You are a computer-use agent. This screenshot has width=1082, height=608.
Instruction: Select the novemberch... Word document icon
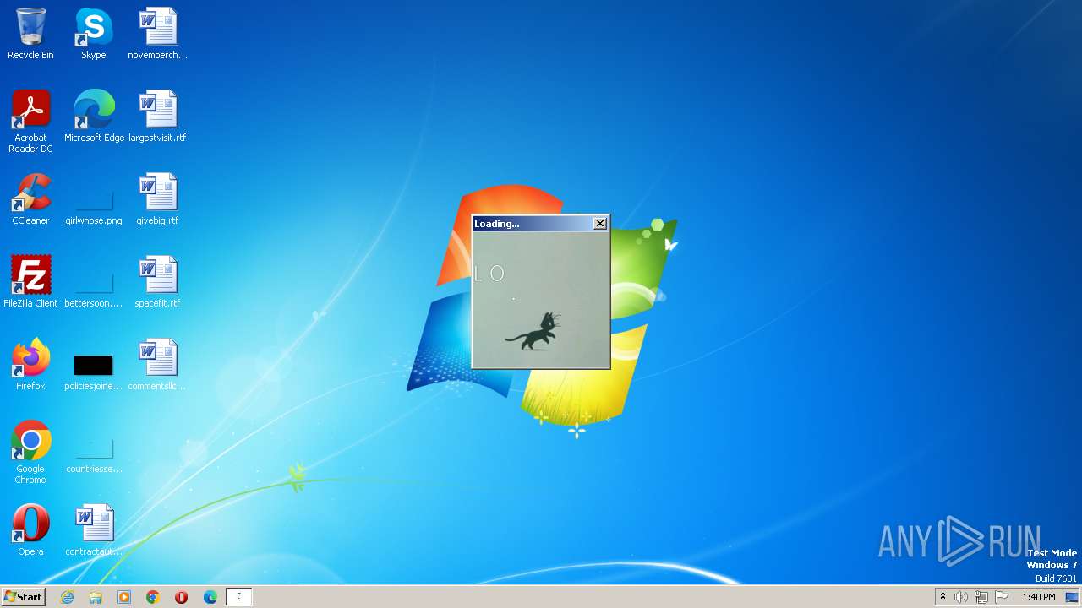pos(157,34)
